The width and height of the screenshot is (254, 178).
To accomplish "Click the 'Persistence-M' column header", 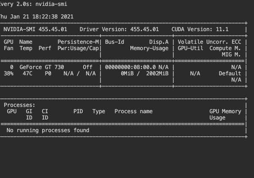I will click(x=78, y=42).
